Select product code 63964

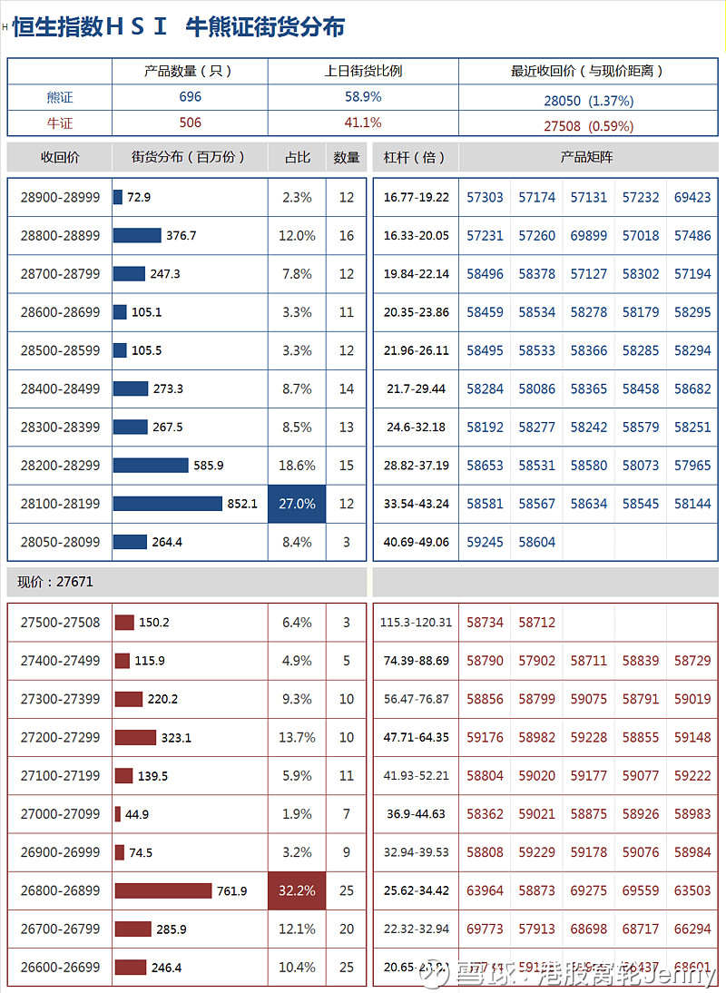click(x=485, y=891)
